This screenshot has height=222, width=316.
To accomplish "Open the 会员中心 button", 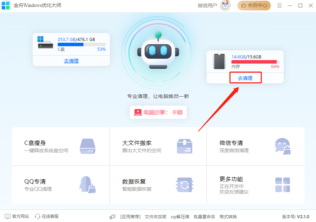I will [x=254, y=6].
